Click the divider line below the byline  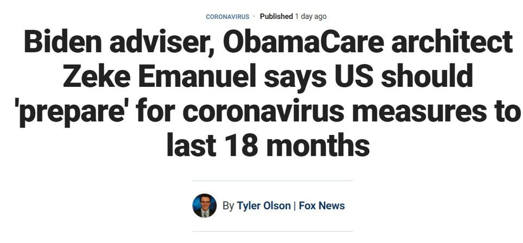(272, 232)
